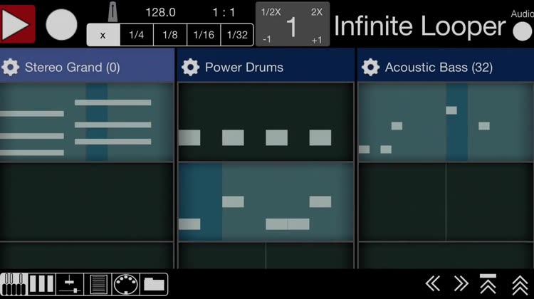Double loop length with 2X
This screenshot has width=534, height=299.
coord(316,12)
